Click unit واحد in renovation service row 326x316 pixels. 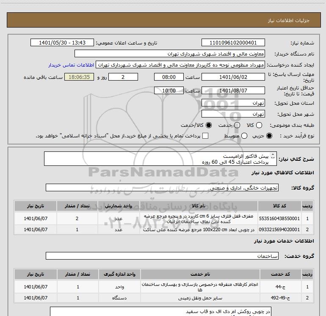pos(119,287)
